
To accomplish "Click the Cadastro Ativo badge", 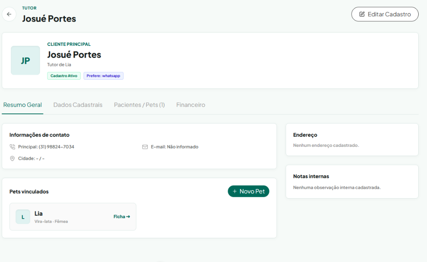I will pyautogui.click(x=64, y=76).
